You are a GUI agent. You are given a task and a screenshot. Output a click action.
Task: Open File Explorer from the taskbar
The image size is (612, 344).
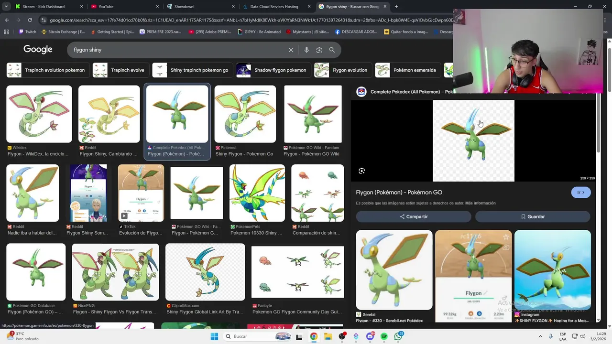328,336
